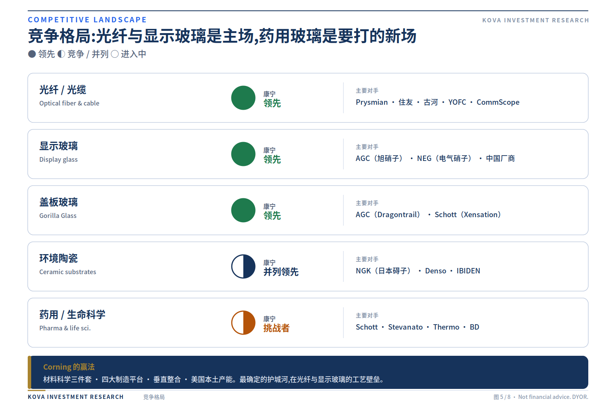The height and width of the screenshot is (412, 616).
Task: Click the competitor name Thermo
Action: pyautogui.click(x=446, y=327)
